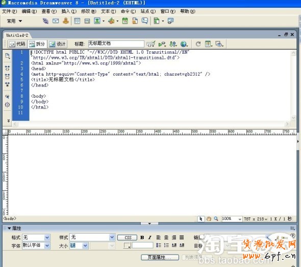Screen dimensions: 301x267
Task: Insert Table icon in toolbar
Action: (x=77, y=21)
